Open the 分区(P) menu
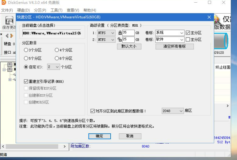 coord(40,10)
